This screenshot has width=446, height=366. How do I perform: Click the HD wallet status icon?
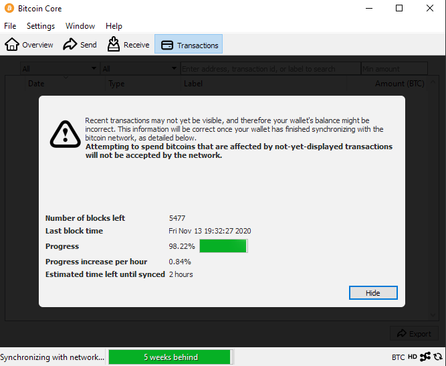[x=412, y=357]
